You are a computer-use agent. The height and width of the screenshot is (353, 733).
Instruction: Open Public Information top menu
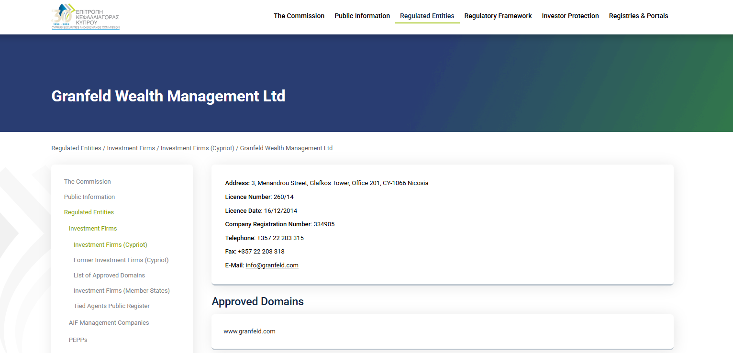pos(362,16)
